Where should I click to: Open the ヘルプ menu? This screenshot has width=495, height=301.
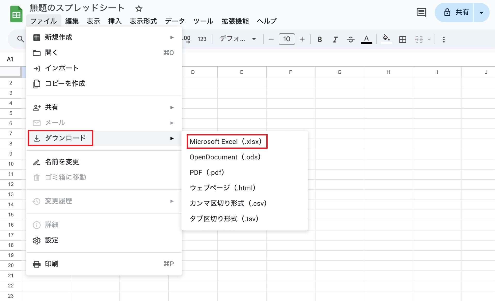click(267, 21)
